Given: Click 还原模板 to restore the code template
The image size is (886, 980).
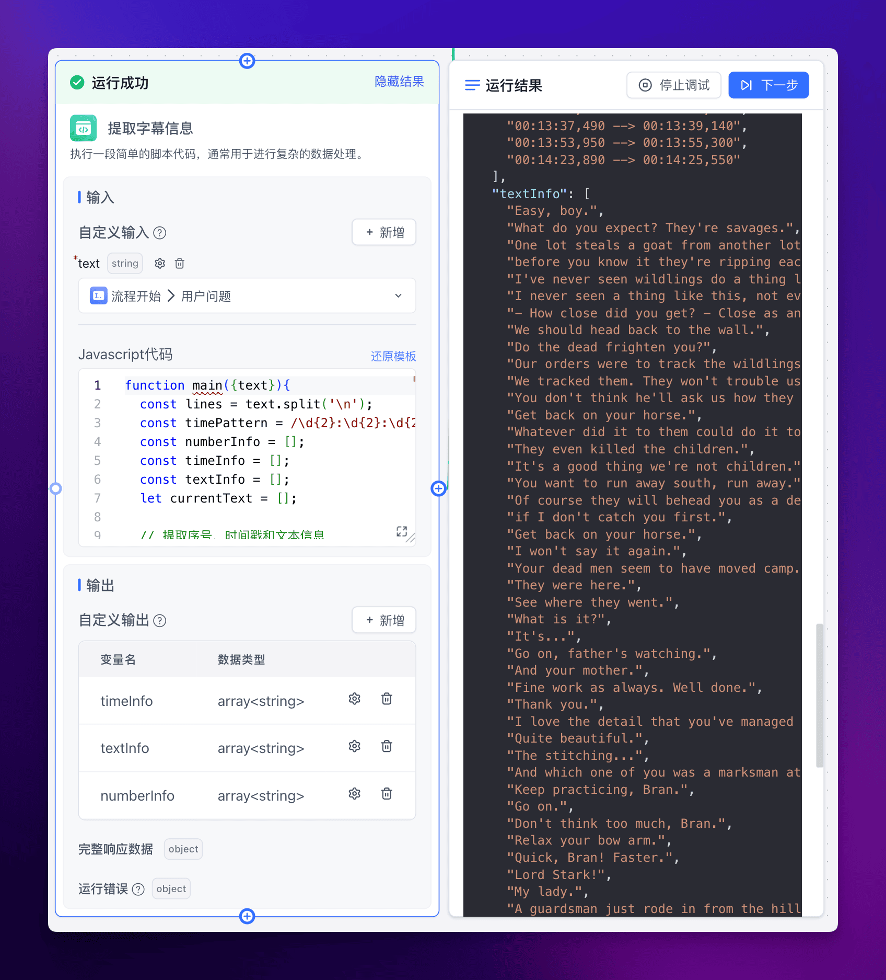Looking at the screenshot, I should (393, 357).
